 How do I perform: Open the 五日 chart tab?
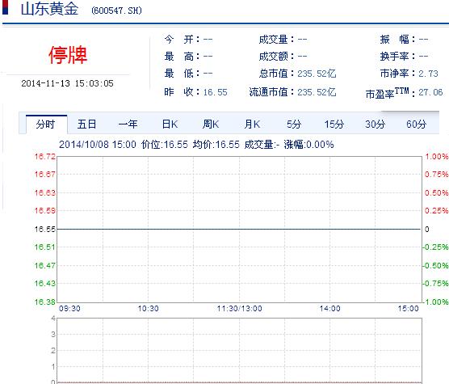(x=86, y=124)
